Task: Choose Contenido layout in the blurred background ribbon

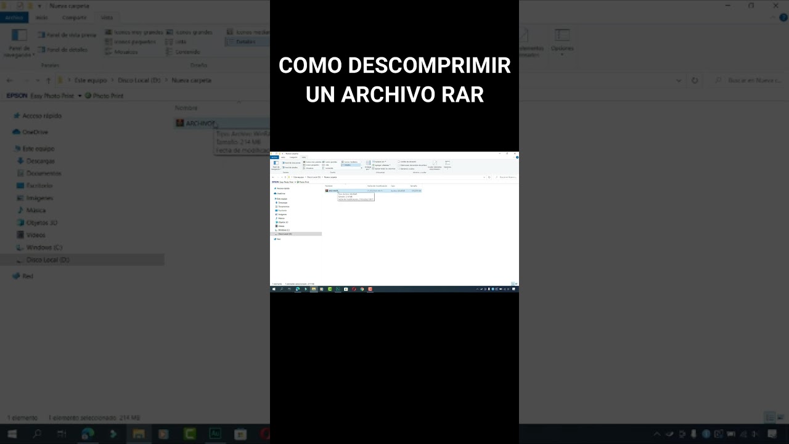Action: pyautogui.click(x=183, y=52)
